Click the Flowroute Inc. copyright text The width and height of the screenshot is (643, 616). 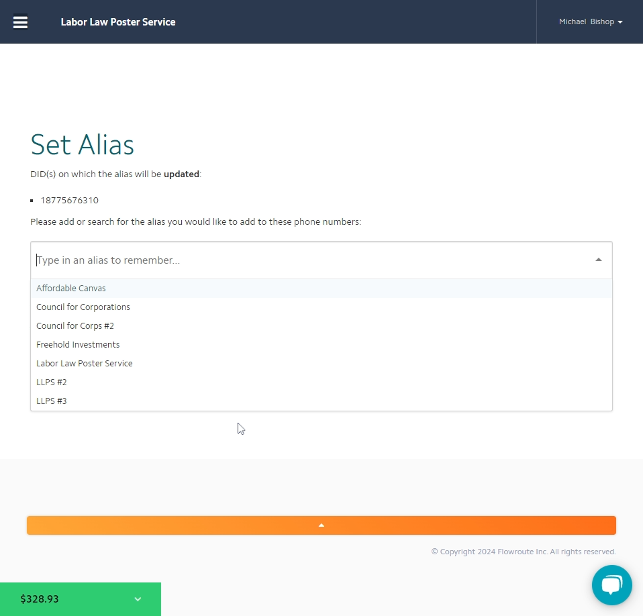pyautogui.click(x=523, y=552)
